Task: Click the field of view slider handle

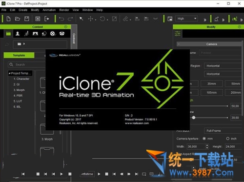Action: pyautogui.click(x=194, y=118)
